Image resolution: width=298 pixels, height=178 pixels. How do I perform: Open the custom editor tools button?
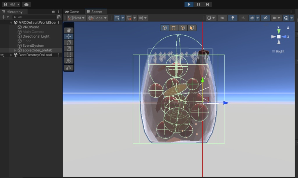[x=69, y=68]
